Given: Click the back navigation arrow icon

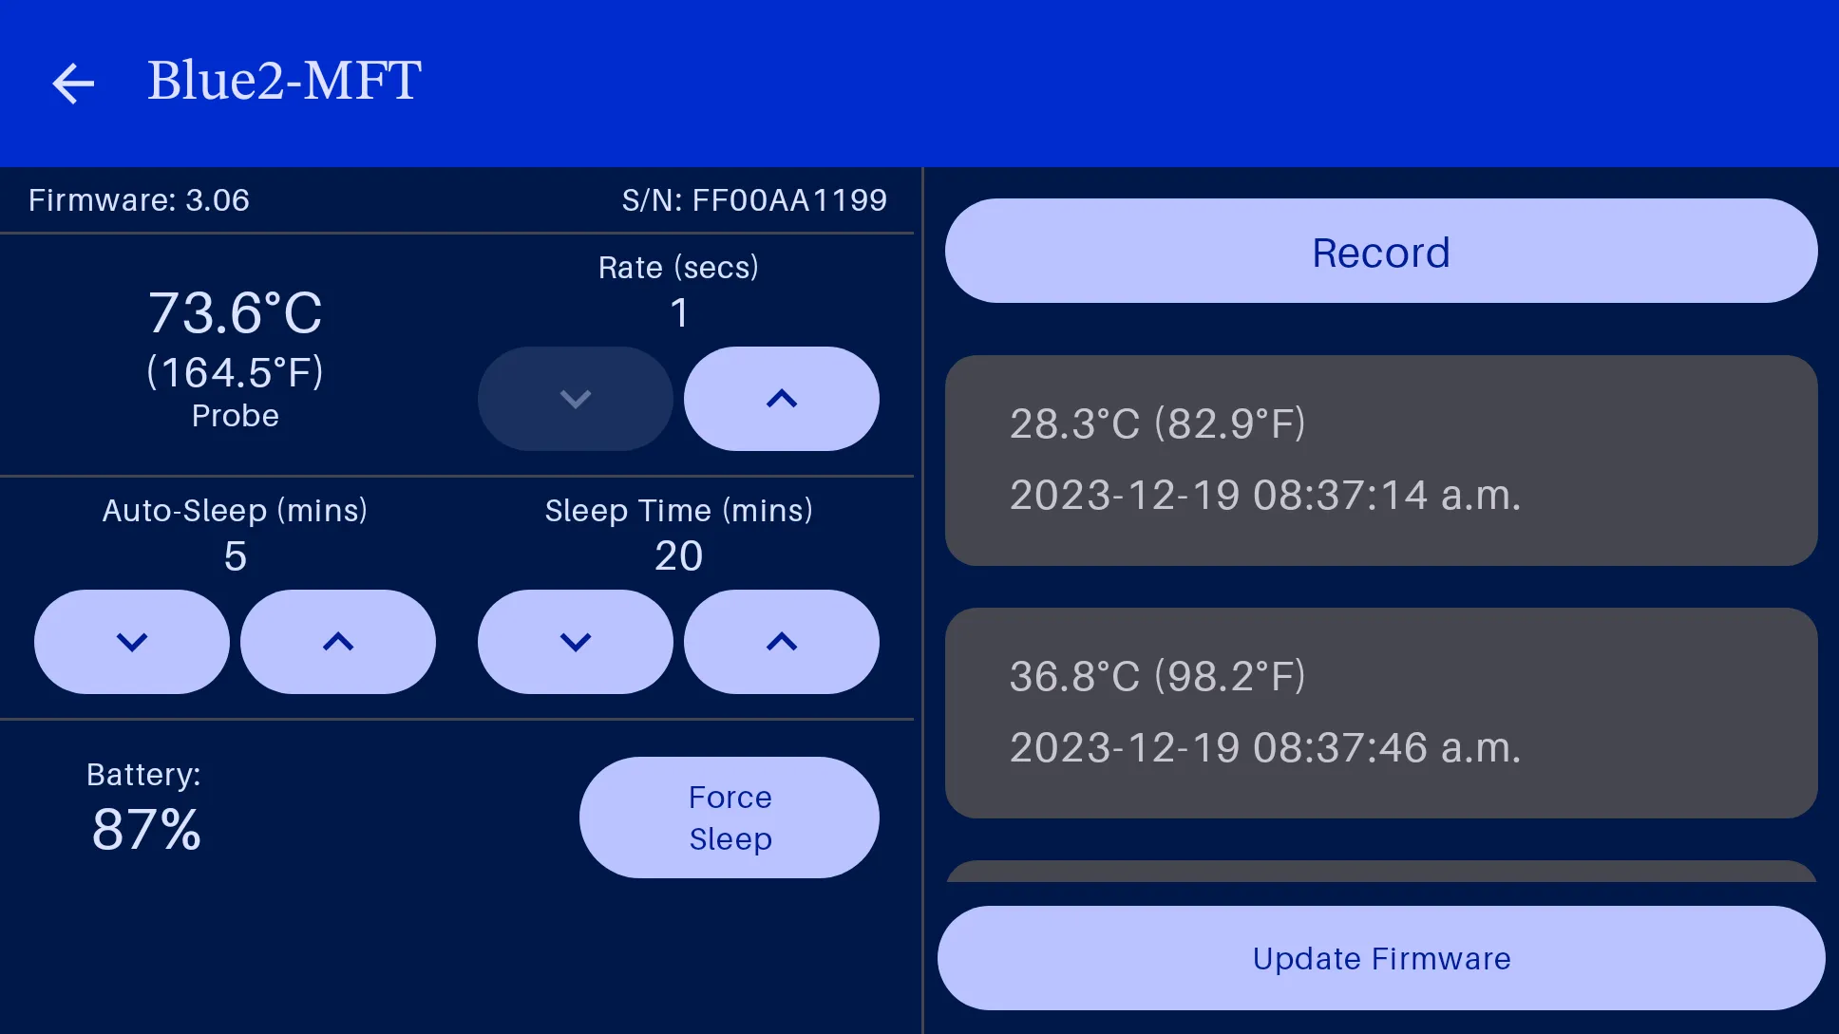Looking at the screenshot, I should [72, 82].
